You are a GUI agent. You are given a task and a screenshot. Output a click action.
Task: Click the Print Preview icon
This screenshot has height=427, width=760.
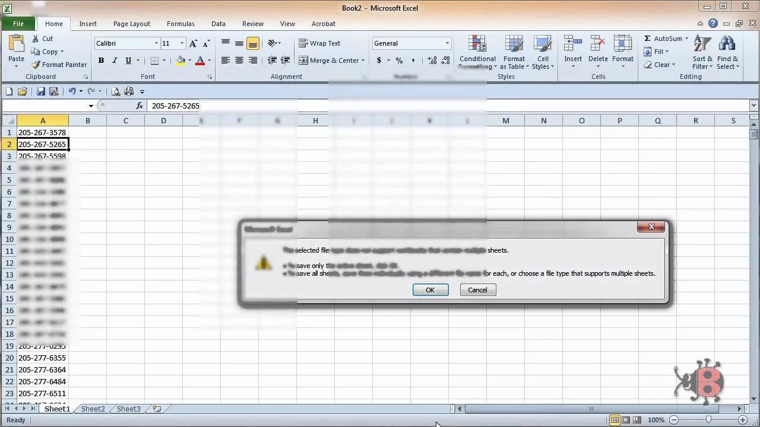116,91
